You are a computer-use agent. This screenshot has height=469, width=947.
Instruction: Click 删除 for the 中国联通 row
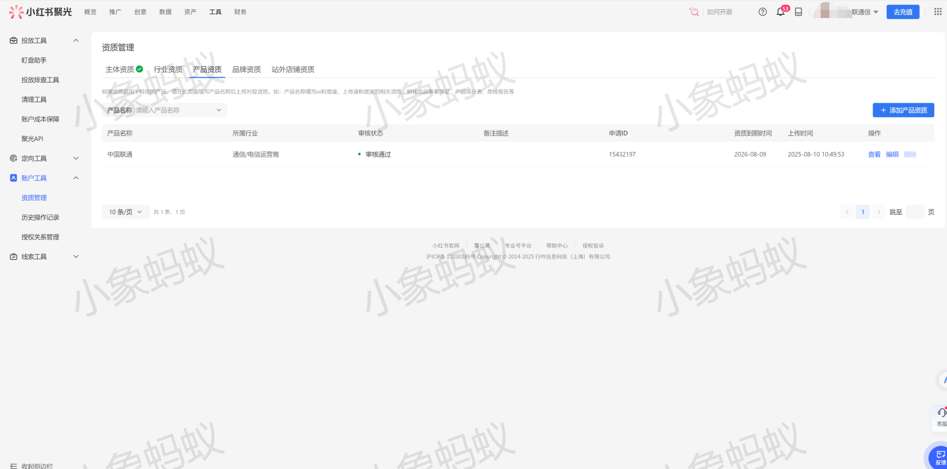pos(910,155)
